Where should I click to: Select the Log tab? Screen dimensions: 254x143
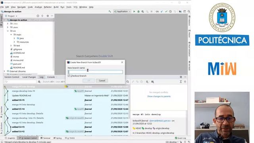pyautogui.click(x=41, y=77)
